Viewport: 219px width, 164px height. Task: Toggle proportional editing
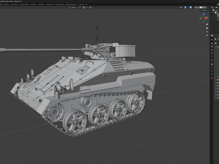90,7
